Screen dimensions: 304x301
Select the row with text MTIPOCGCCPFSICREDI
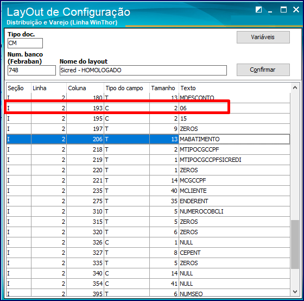pos(148,160)
